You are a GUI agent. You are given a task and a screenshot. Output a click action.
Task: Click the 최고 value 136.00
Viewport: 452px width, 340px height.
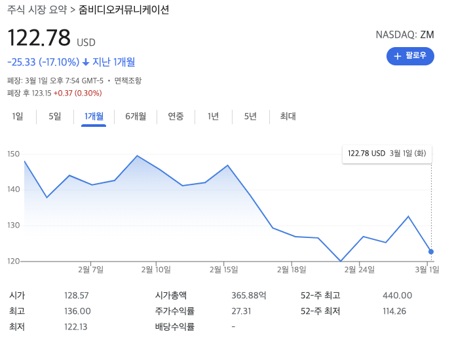(77, 311)
